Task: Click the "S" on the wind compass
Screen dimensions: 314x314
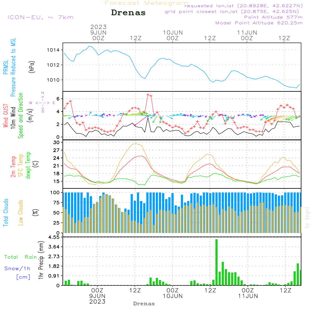Action: coord(43,111)
